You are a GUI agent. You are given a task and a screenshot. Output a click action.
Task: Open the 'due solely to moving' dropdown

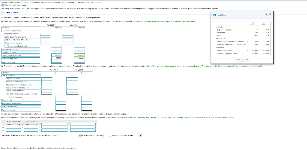pyautogui.click(x=70, y=135)
